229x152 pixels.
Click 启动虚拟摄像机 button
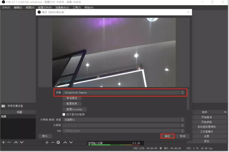(206, 127)
